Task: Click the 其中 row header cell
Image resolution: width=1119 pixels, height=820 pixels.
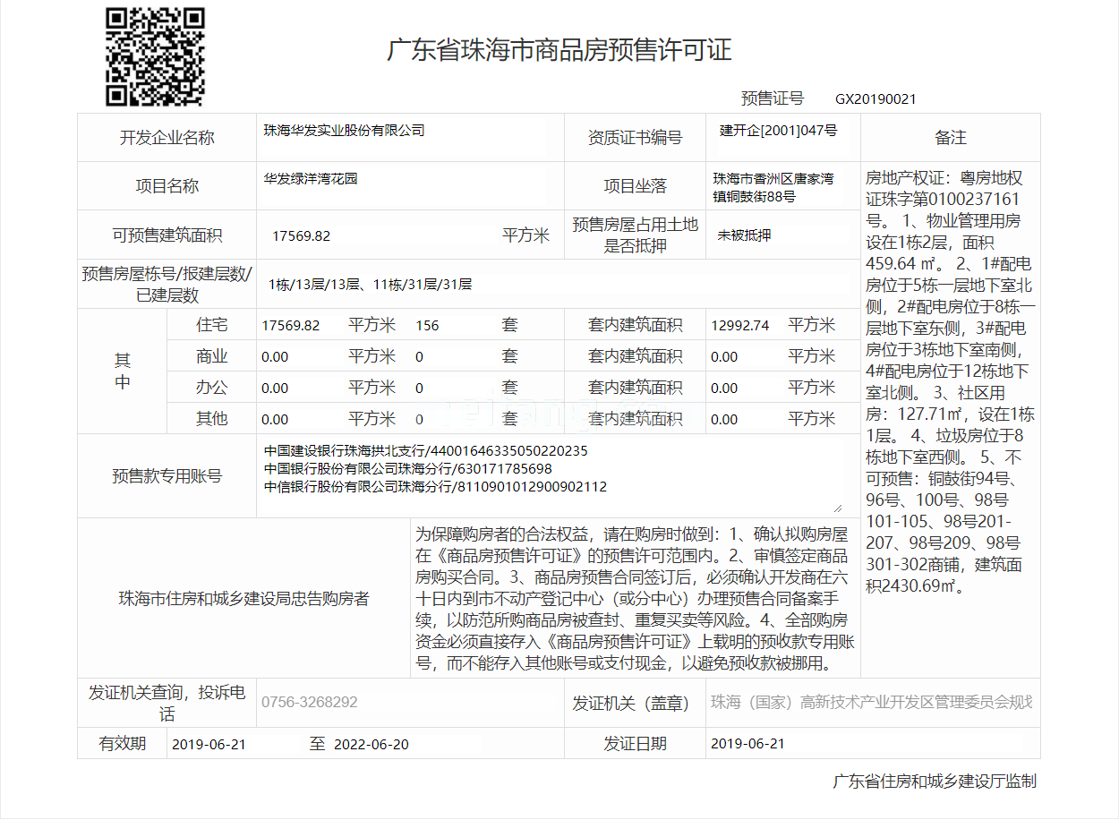Action: pyautogui.click(x=123, y=372)
